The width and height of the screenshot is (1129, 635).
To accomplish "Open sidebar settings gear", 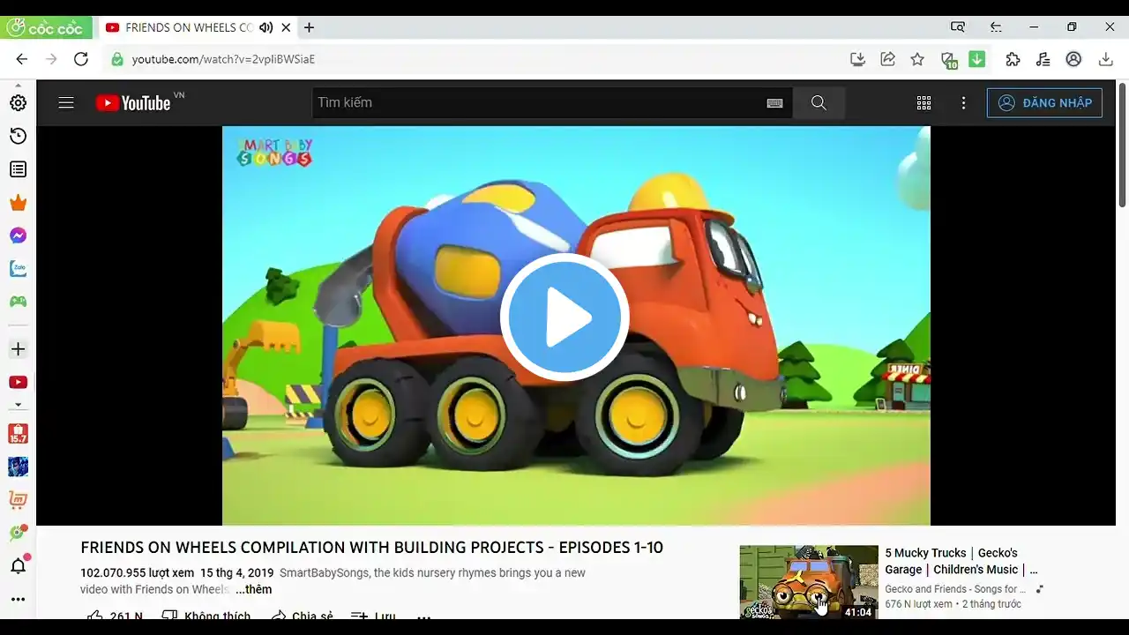I will click(x=18, y=102).
